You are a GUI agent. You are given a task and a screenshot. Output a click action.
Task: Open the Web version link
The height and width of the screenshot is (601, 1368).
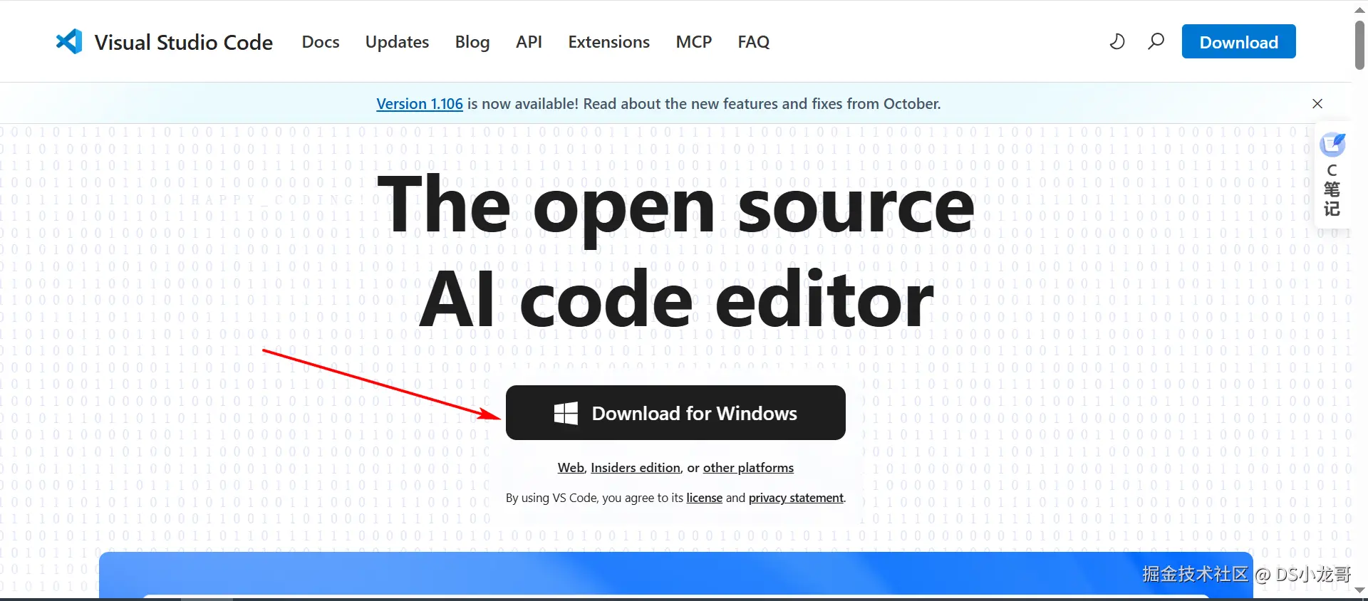click(x=571, y=468)
